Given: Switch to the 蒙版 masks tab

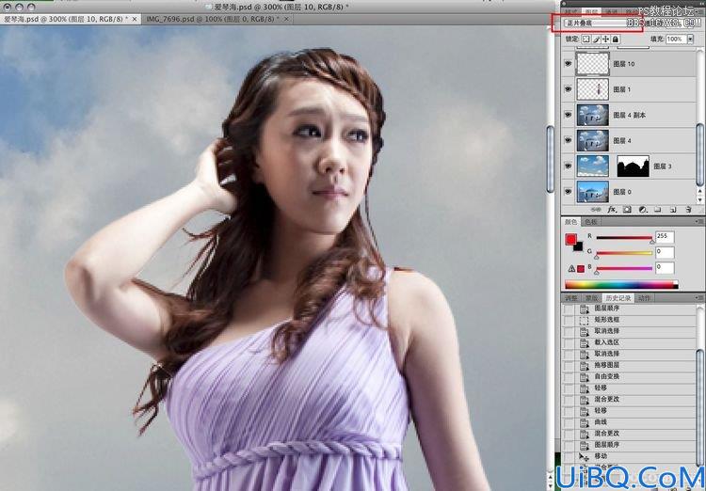Looking at the screenshot, I should (x=591, y=298).
